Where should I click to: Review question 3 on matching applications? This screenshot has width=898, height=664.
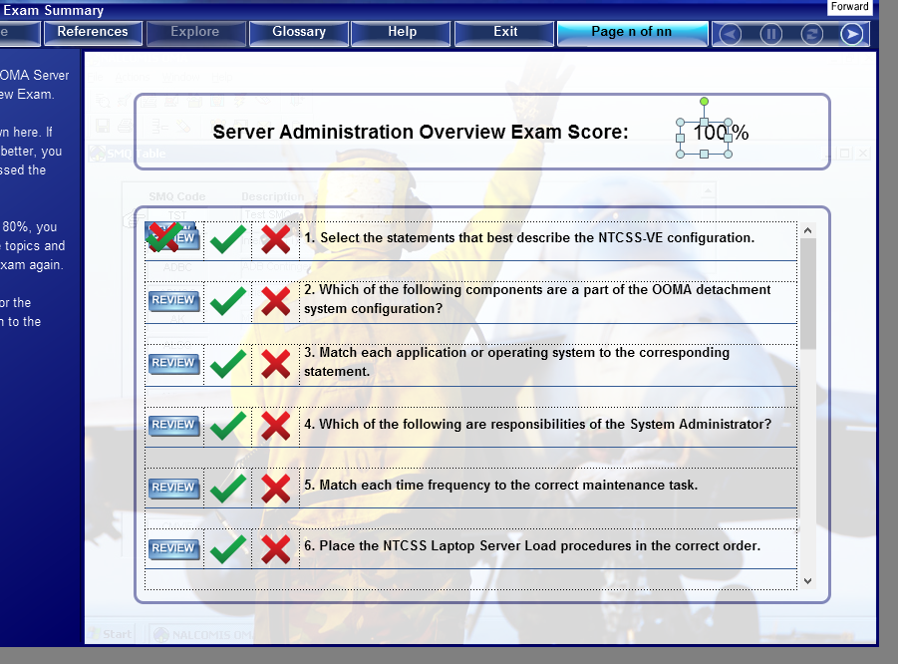(174, 363)
